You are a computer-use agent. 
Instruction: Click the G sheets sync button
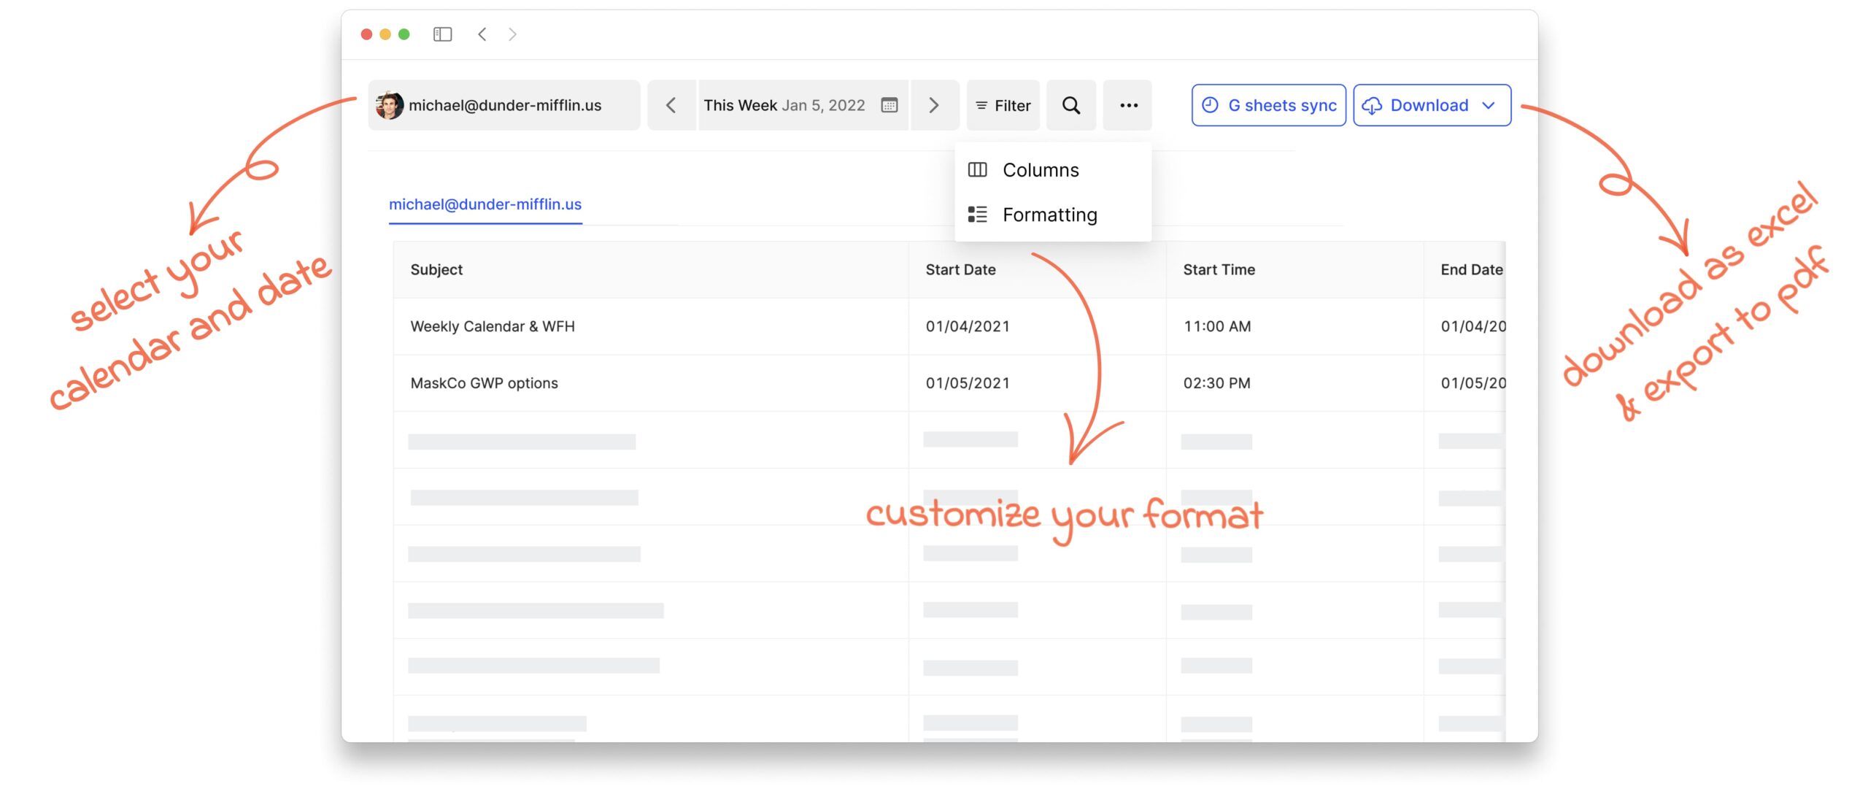pos(1269,105)
